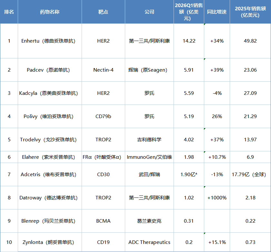Select the 1.90亿* sales cell
This screenshot has width=271, height=252.
[189, 174]
